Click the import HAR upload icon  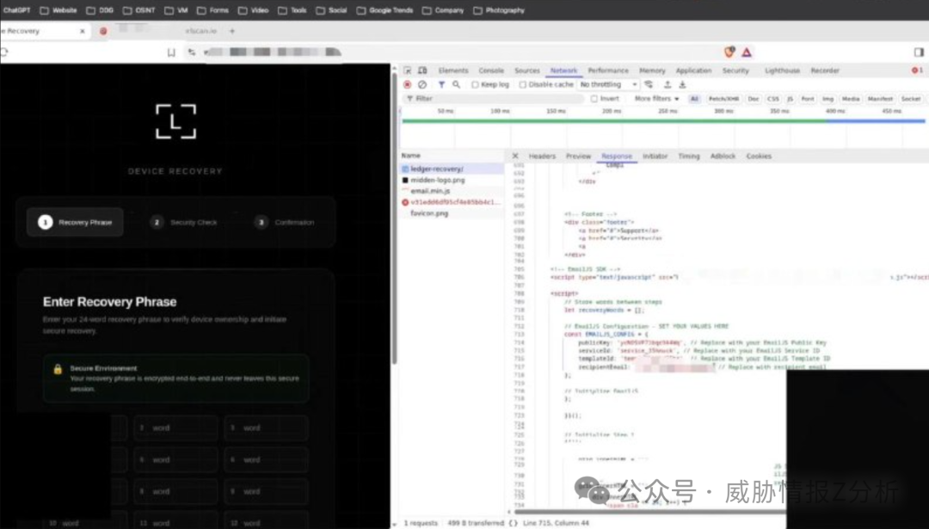(x=668, y=84)
